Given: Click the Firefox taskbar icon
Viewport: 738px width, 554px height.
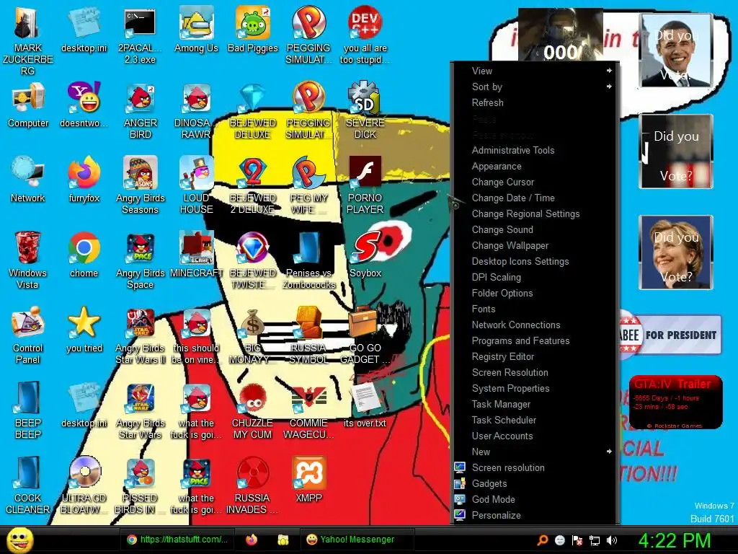Looking at the screenshot, I should tap(252, 540).
